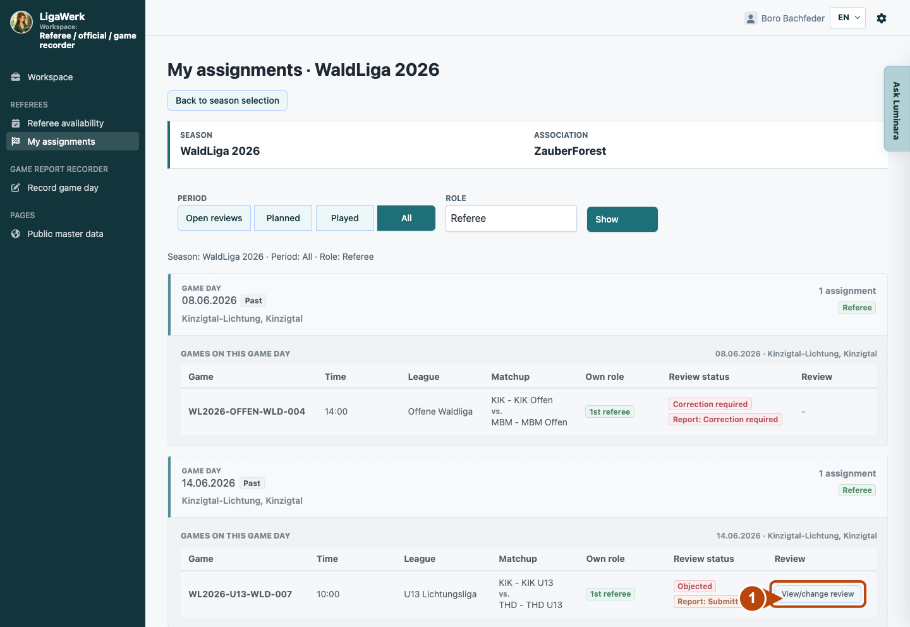Click the Record game day edit icon
The height and width of the screenshot is (627, 910).
click(x=16, y=188)
